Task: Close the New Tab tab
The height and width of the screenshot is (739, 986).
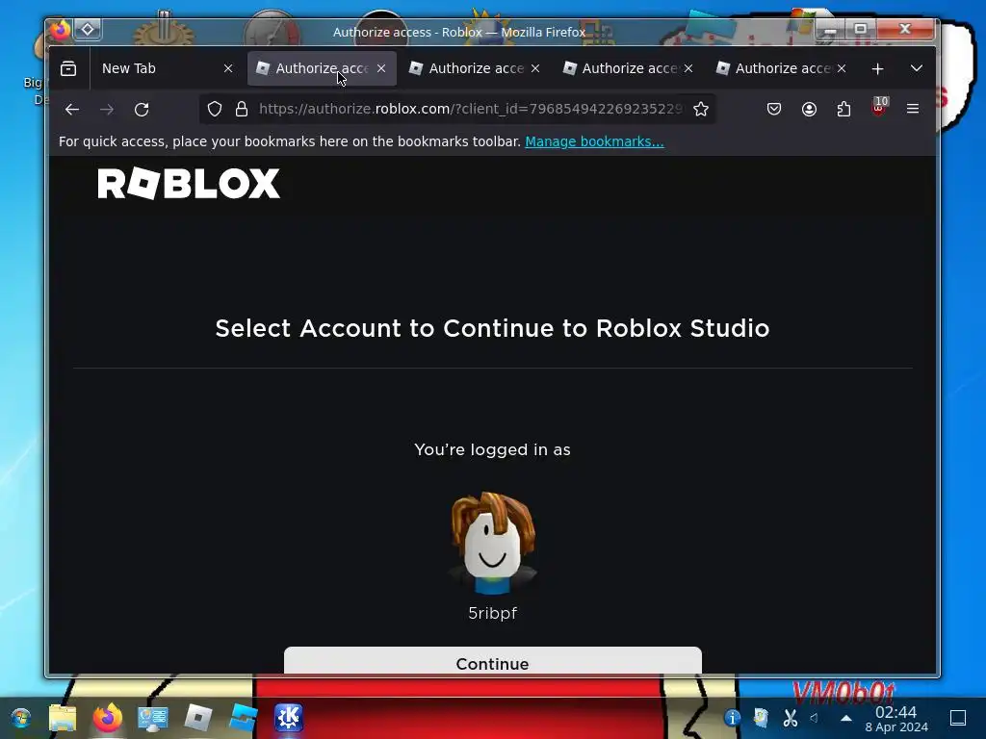Action: coord(228,68)
